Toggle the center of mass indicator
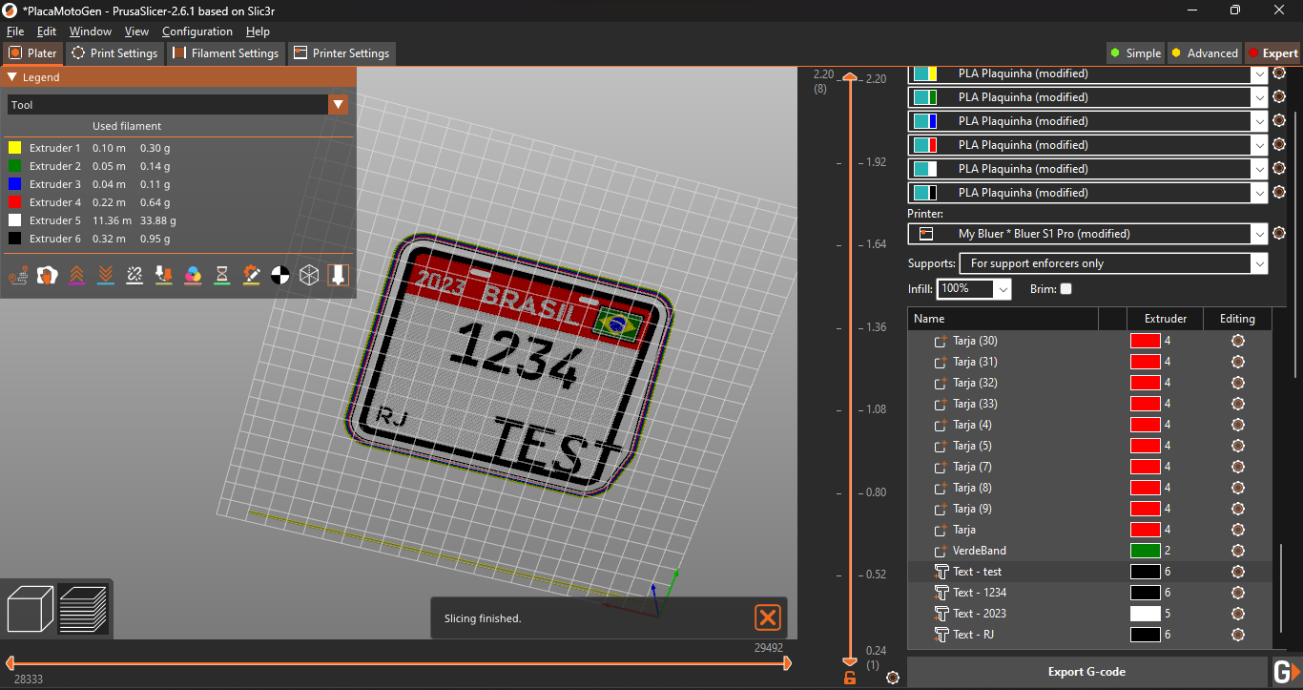 coord(279,275)
